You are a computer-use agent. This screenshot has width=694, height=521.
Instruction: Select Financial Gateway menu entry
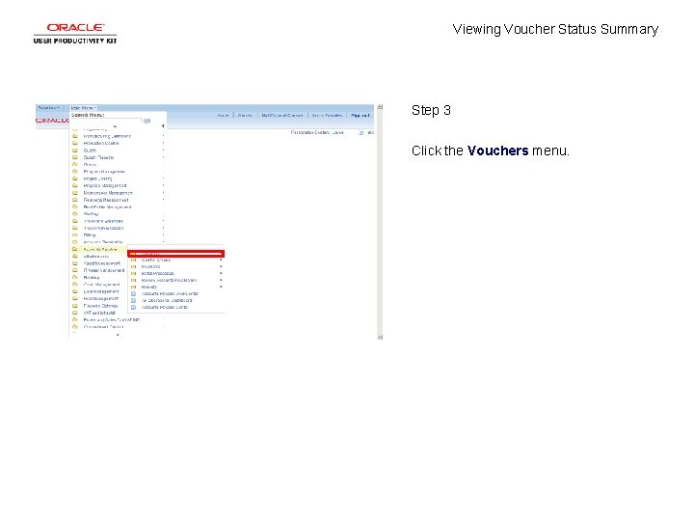(101, 306)
